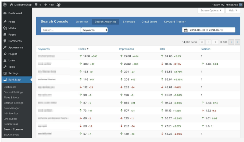
Task: Click the current page number field
Action: pos(215,42)
